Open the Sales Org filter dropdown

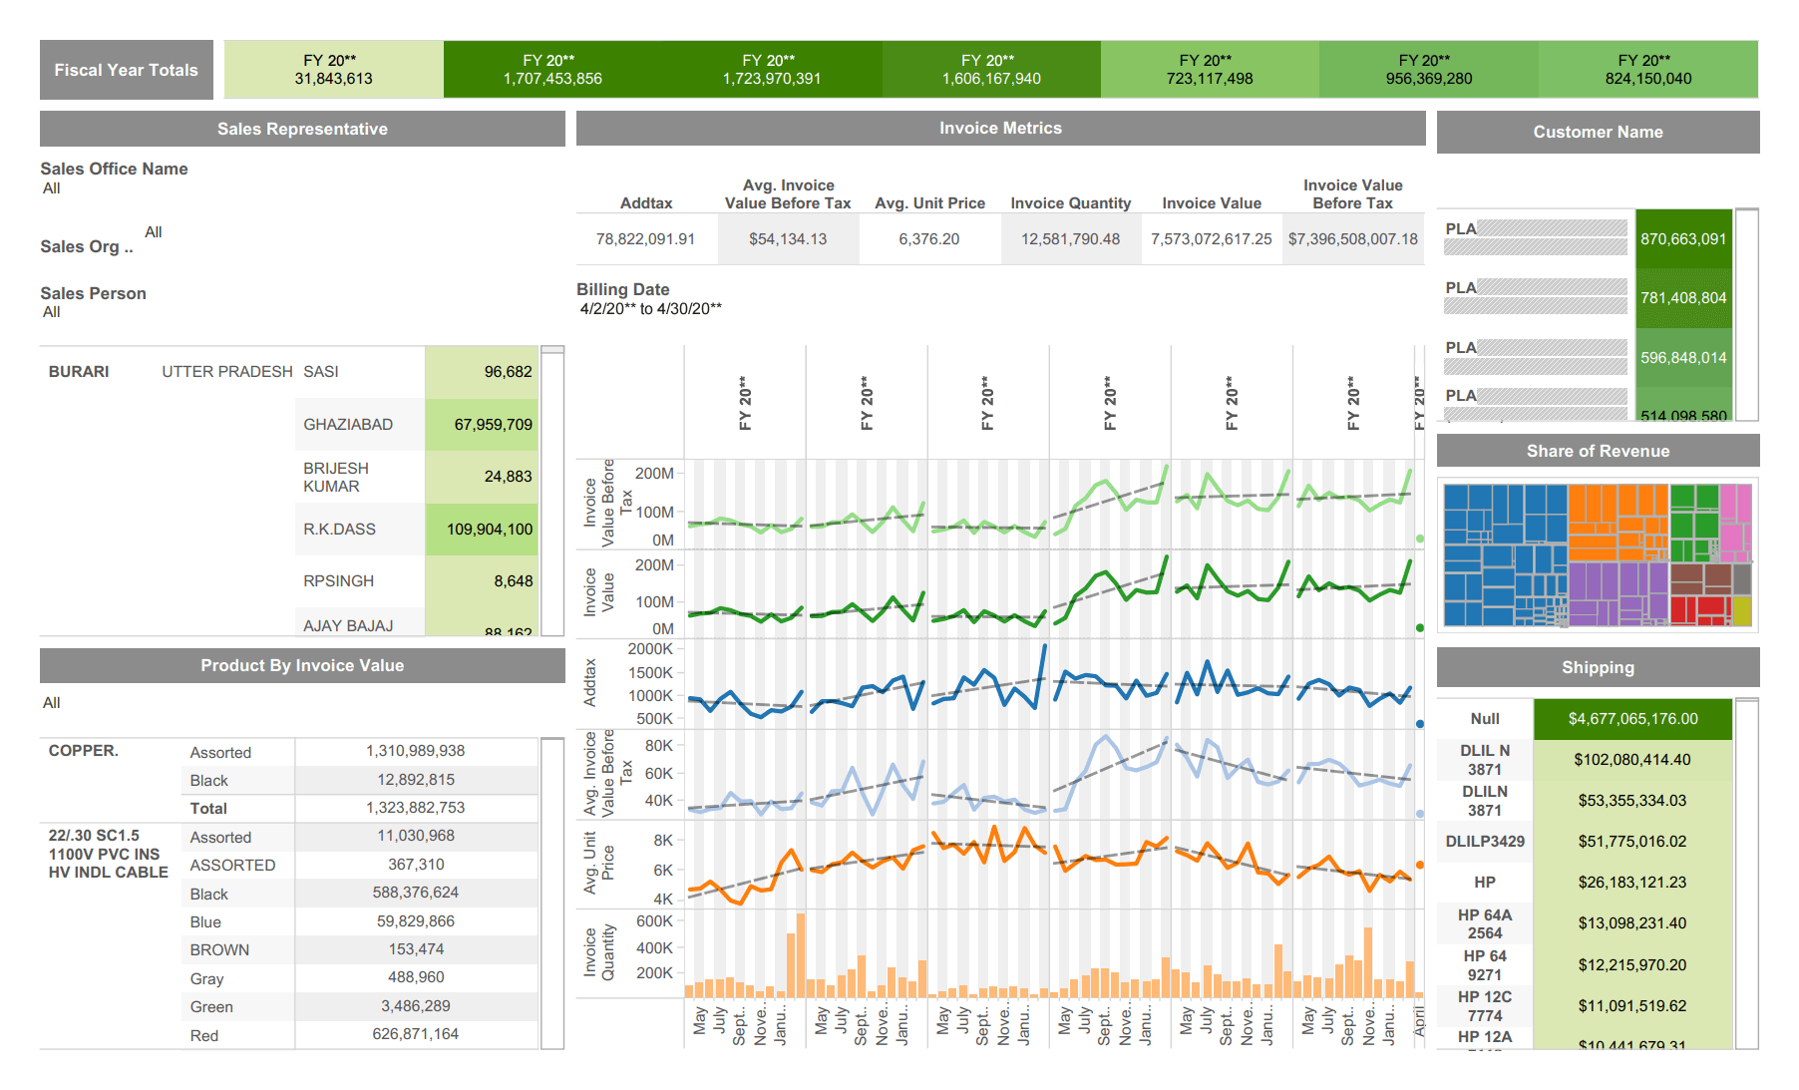[153, 232]
